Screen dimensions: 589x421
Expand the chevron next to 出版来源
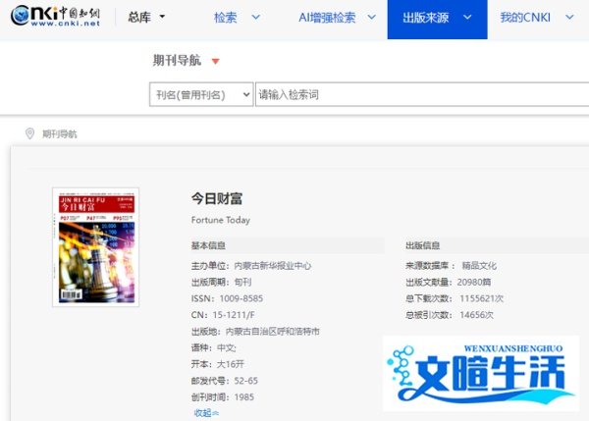pos(467,17)
